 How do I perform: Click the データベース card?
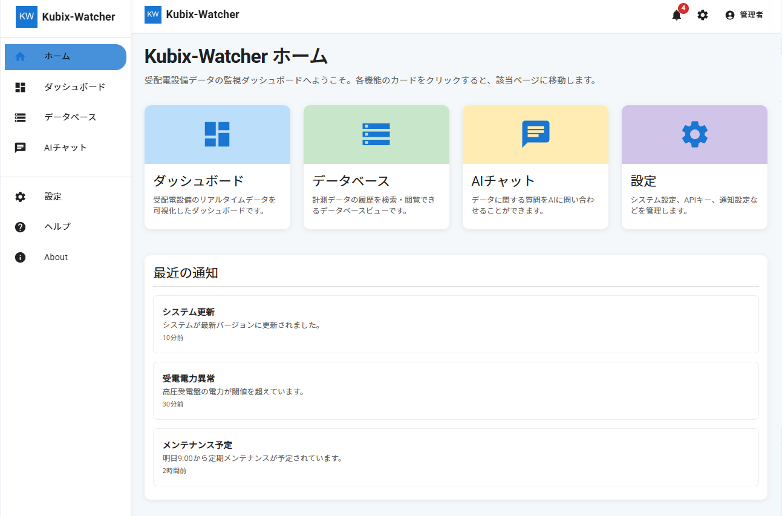click(x=376, y=167)
